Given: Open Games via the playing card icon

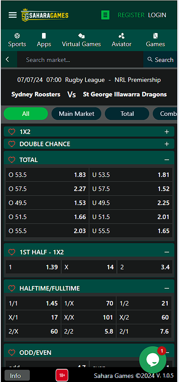Looking at the screenshot, I should (155, 36).
